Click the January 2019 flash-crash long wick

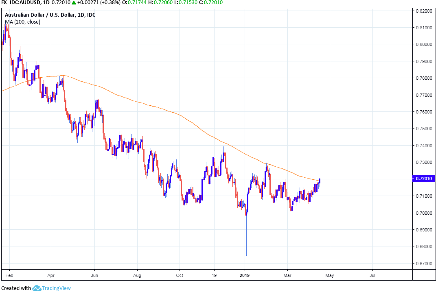tap(246, 240)
